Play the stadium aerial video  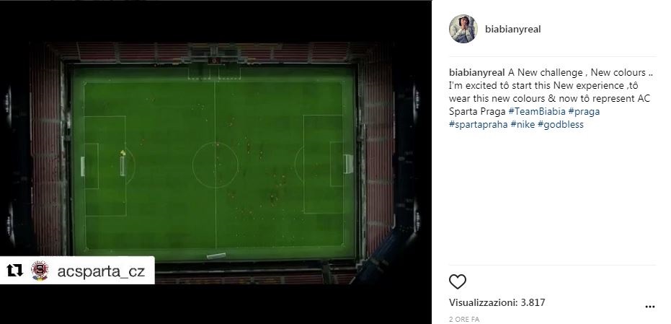coord(215,162)
